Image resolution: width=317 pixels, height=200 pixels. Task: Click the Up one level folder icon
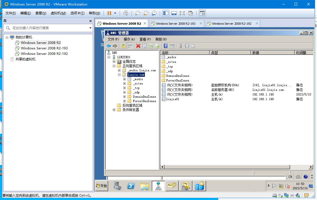(124, 46)
